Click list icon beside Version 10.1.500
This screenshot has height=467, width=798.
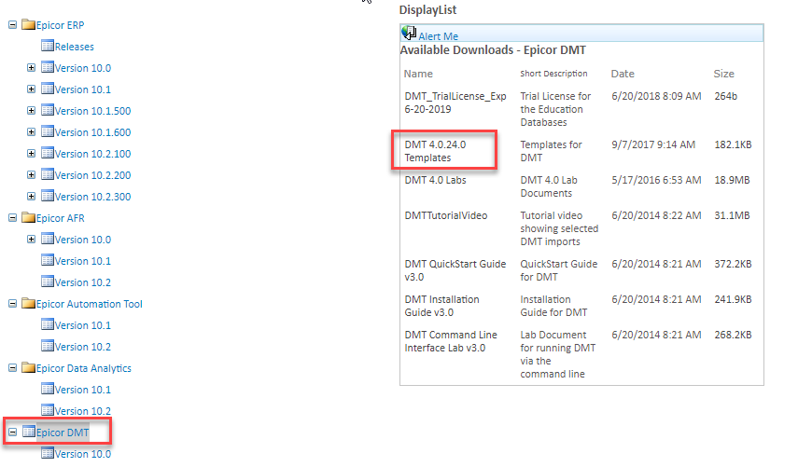click(x=48, y=110)
